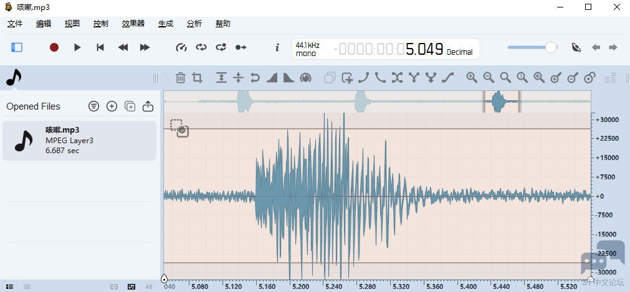The width and height of the screenshot is (630, 292).
Task: Apply fade out effect
Action: (x=289, y=78)
